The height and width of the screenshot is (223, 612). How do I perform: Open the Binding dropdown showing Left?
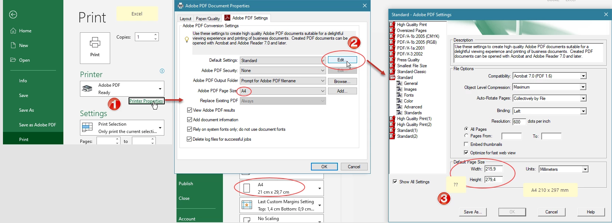pos(549,111)
